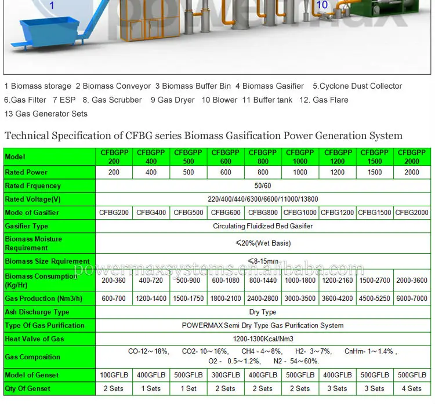The height and width of the screenshot is (404, 435).
Task: Click the "6000-7000" gas production cell
Action: 412,299
